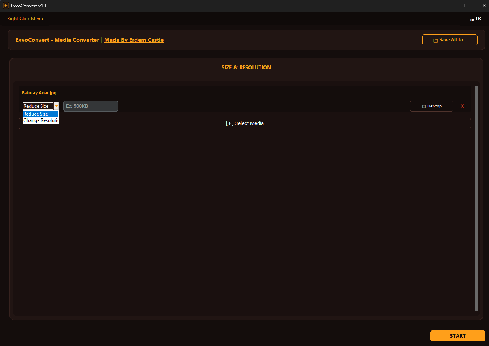Click the START button
Screen dimensions: 489x346
[458, 336]
